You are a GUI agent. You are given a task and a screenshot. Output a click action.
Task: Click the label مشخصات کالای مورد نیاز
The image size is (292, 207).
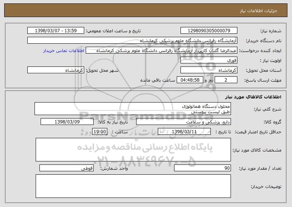(257, 150)
